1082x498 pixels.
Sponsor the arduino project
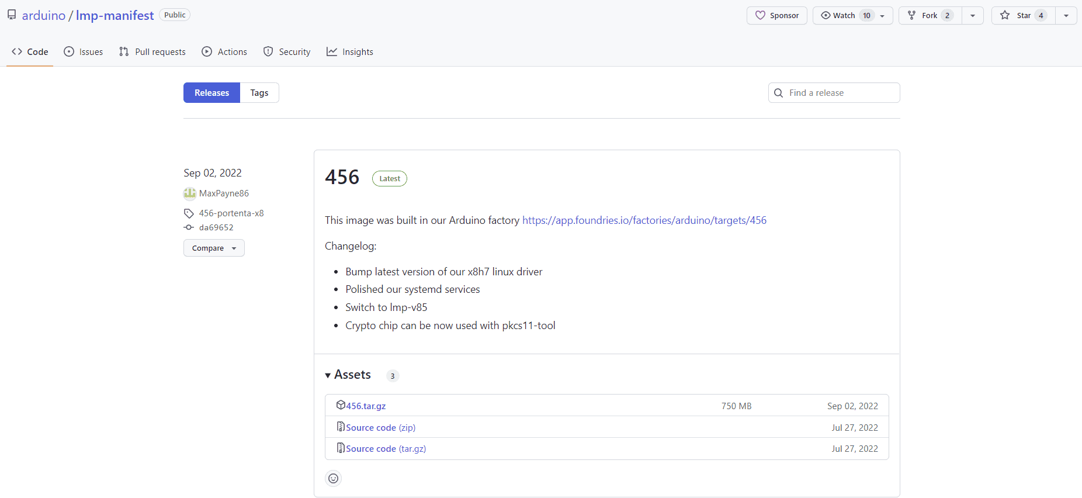(776, 16)
